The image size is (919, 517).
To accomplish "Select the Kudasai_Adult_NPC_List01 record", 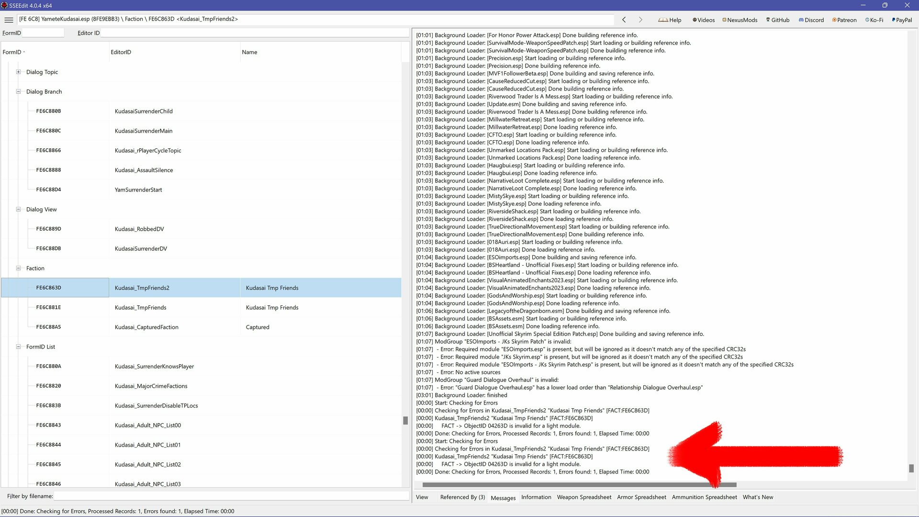I will 201,445.
